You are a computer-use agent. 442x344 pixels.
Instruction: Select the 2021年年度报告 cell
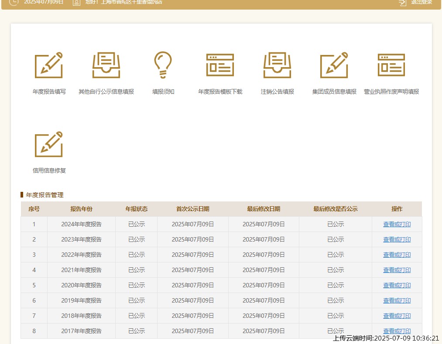81,270
